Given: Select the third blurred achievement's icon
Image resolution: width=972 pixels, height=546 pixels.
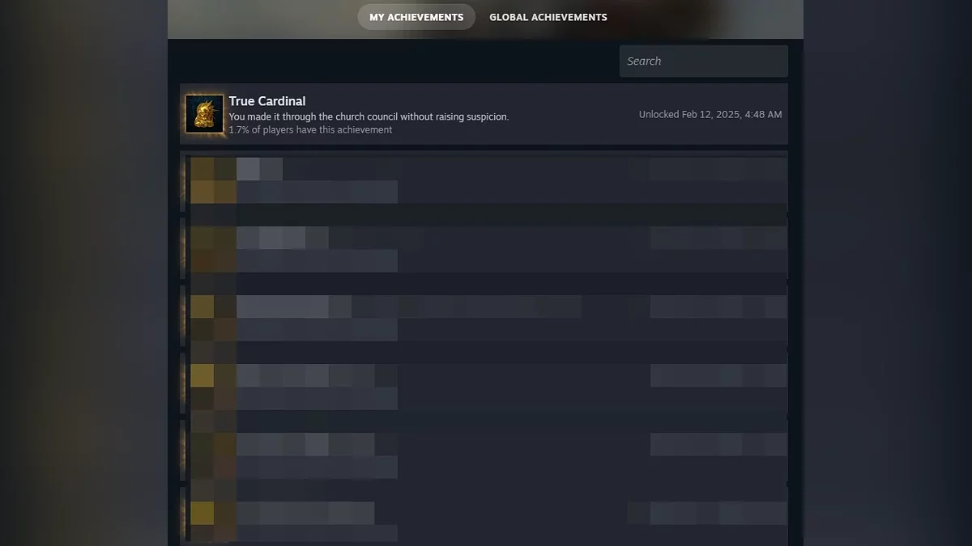Looking at the screenshot, I should point(213,318).
